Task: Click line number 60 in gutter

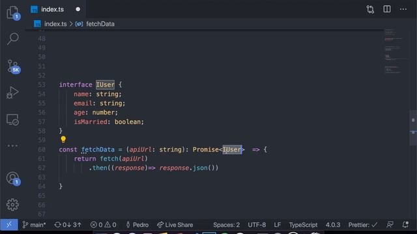Action: (42, 149)
